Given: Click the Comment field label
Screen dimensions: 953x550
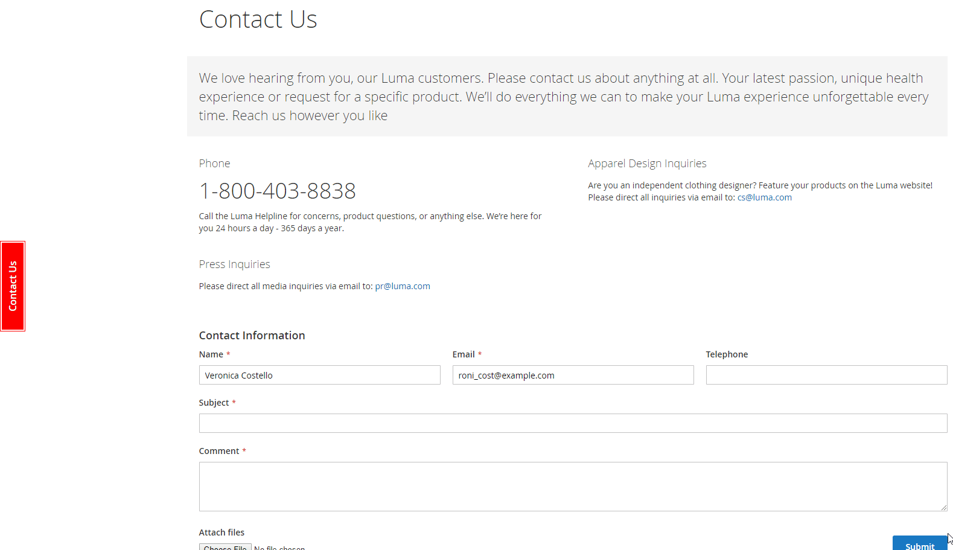Looking at the screenshot, I should point(219,451).
